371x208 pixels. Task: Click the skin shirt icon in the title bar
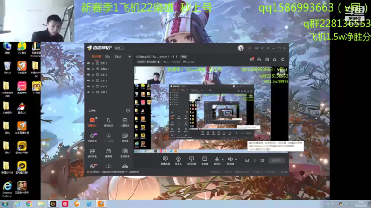pyautogui.click(x=262, y=48)
